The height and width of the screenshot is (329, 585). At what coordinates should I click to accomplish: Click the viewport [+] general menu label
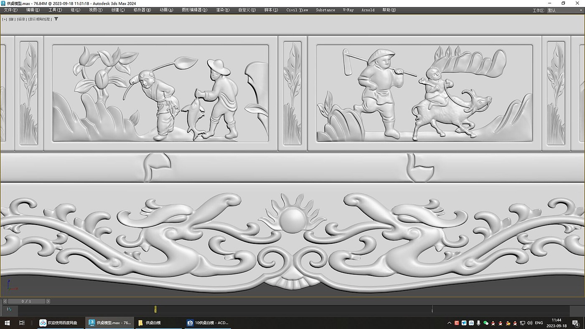point(5,19)
